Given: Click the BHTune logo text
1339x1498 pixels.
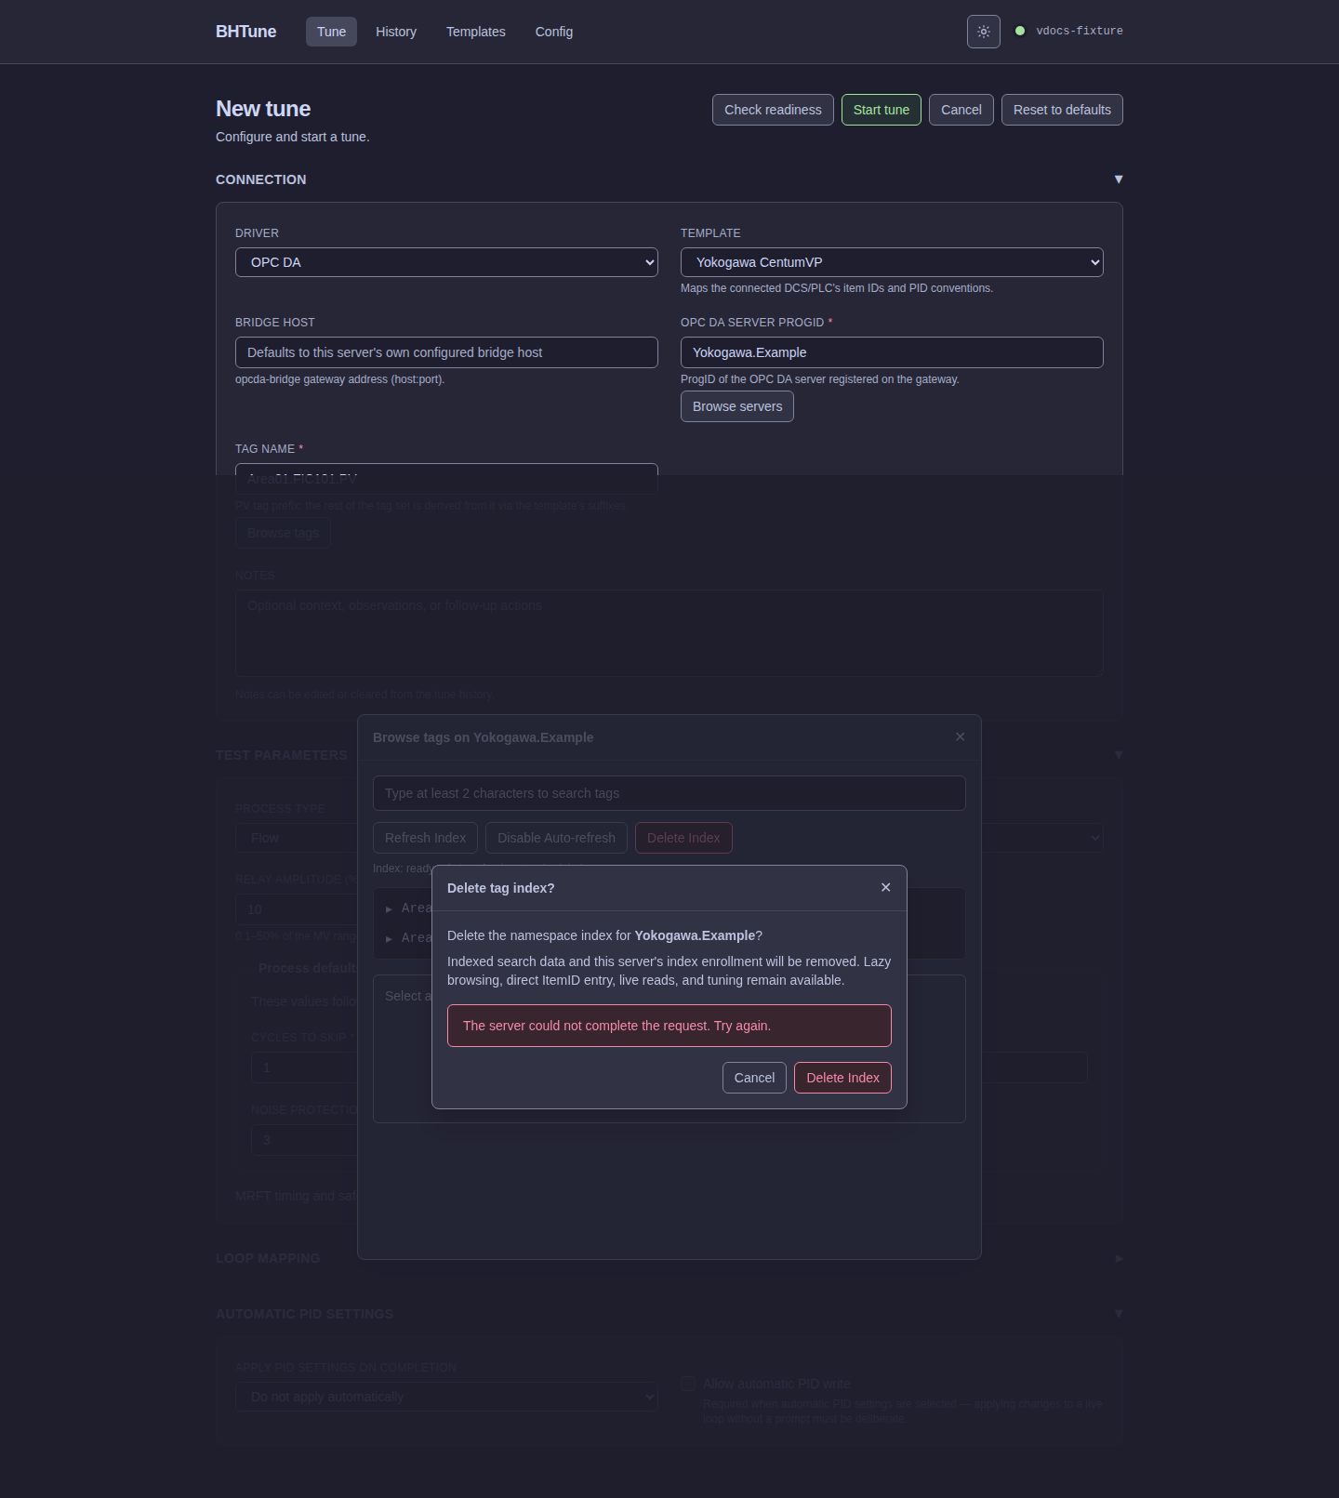Looking at the screenshot, I should pos(245,32).
